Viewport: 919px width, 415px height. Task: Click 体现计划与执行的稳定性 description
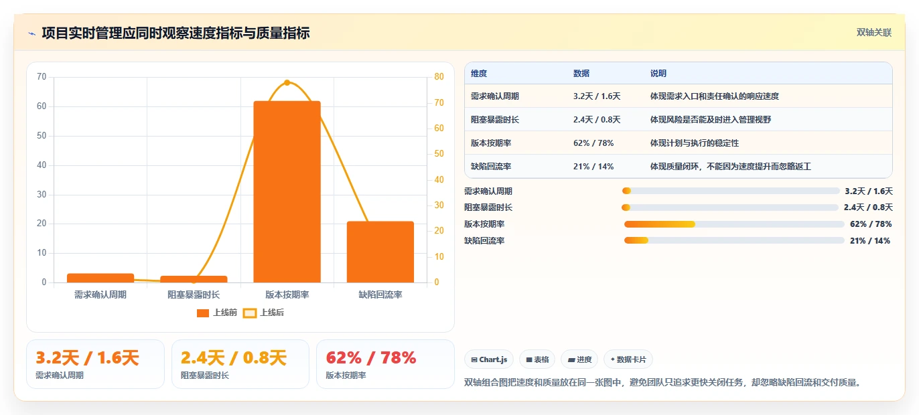(695, 143)
